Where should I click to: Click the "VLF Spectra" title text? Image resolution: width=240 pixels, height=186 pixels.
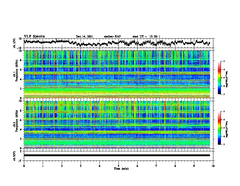coord(34,36)
